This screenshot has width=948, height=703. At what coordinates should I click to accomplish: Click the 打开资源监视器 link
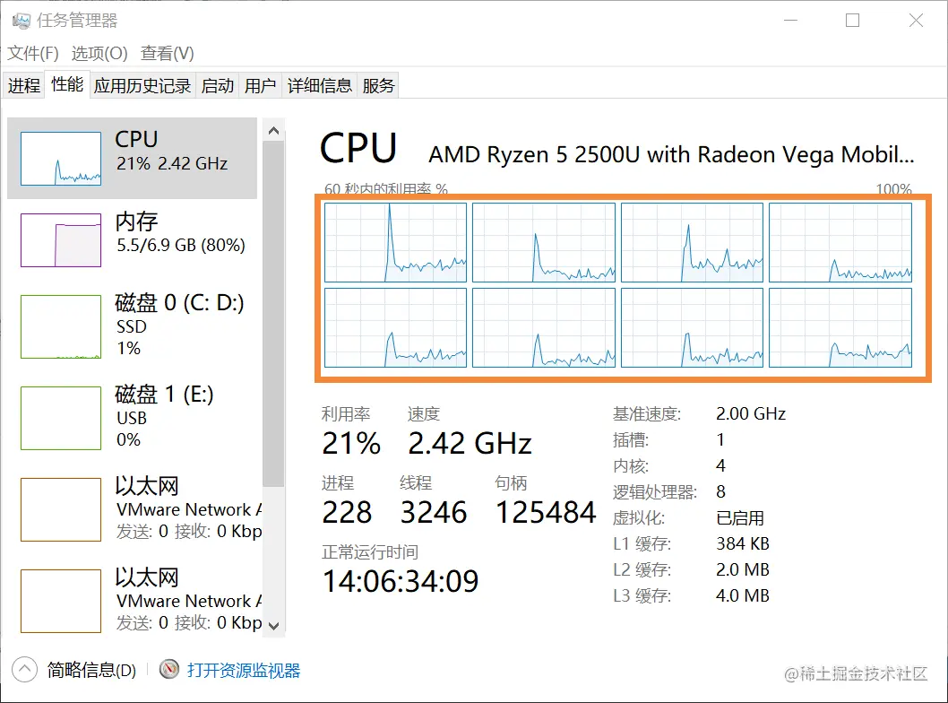pyautogui.click(x=244, y=670)
